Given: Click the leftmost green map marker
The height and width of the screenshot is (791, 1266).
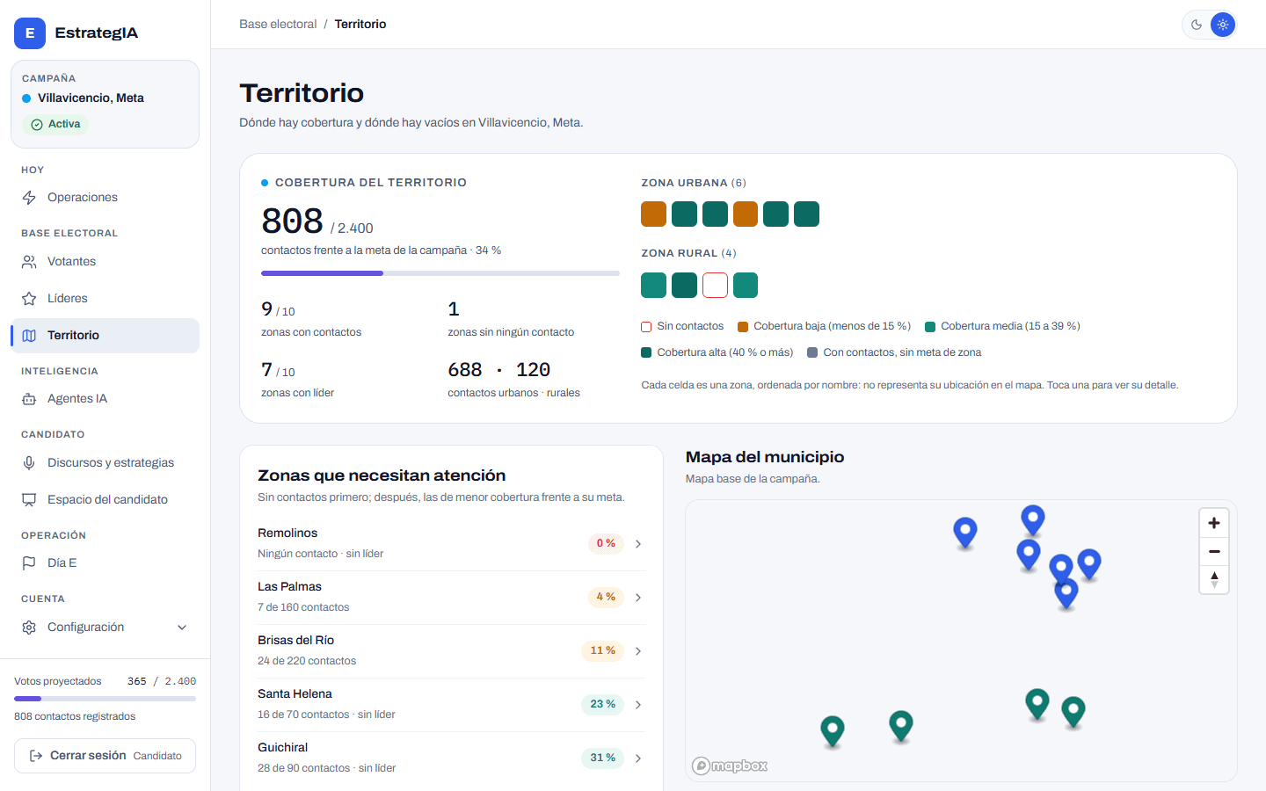Looking at the screenshot, I should 833,731.
